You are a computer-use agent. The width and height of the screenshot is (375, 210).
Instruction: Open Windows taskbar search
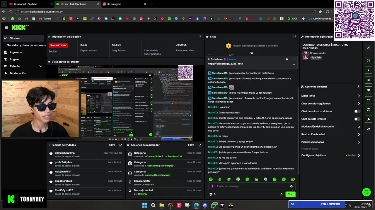(153, 205)
